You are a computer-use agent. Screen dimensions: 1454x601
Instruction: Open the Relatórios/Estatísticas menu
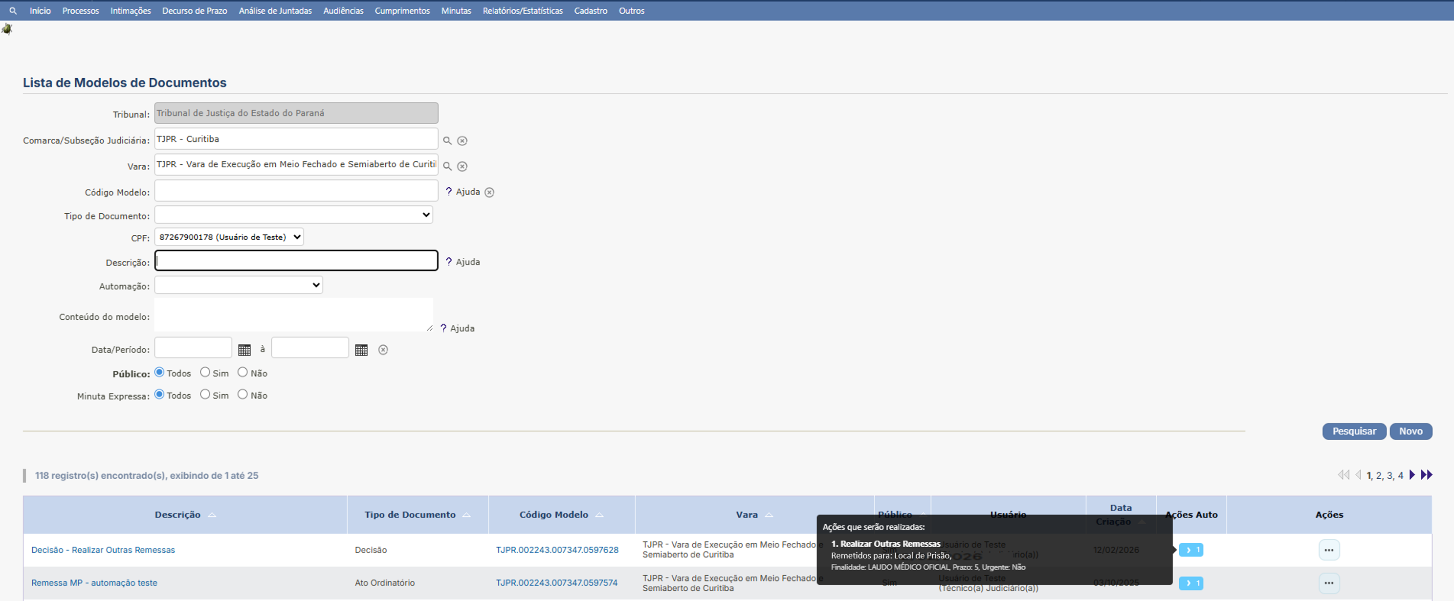coord(523,11)
